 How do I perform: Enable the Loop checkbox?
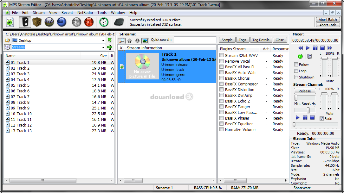(x=296, y=71)
